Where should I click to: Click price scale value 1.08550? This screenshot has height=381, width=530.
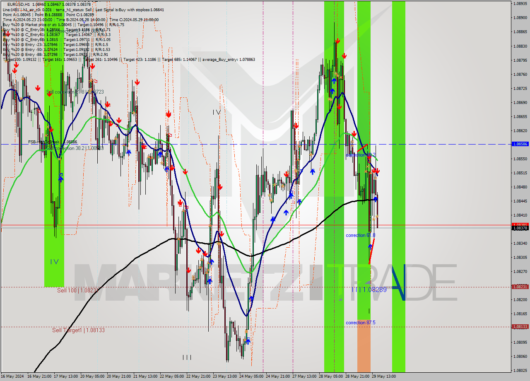(520, 159)
